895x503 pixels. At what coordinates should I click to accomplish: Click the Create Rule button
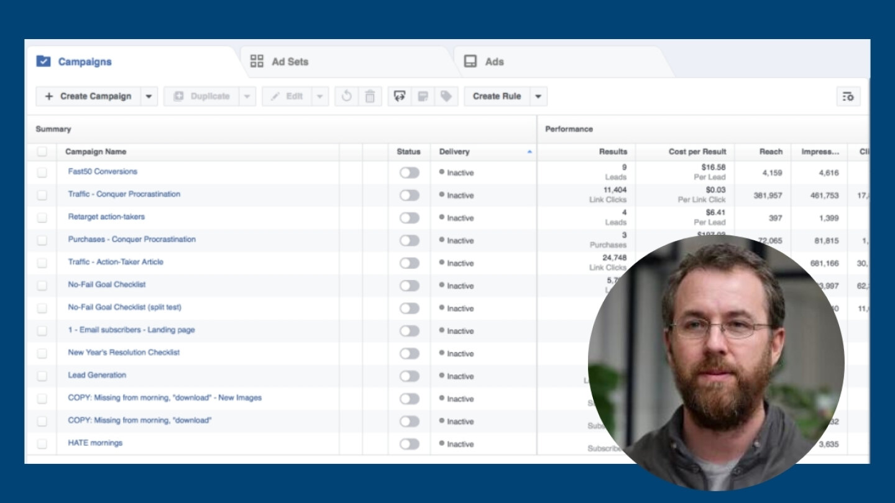pyautogui.click(x=497, y=96)
